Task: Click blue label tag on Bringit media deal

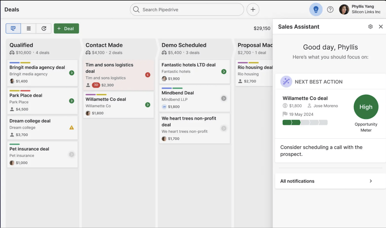Action: [x=15, y=63]
